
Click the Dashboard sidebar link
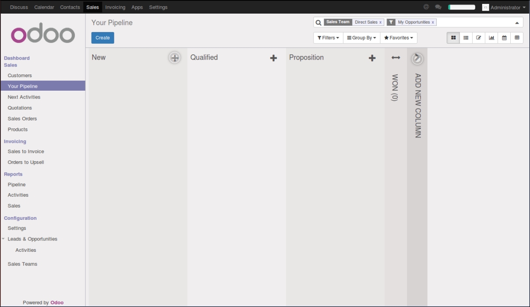click(17, 58)
